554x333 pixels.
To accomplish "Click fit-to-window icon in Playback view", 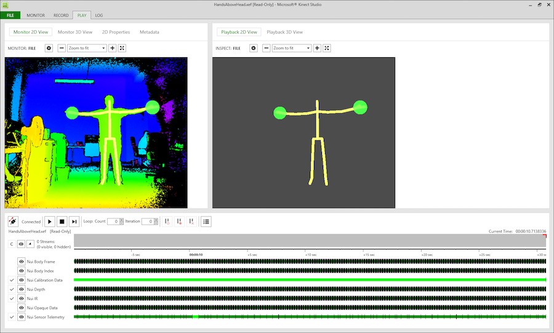I will tap(327, 48).
